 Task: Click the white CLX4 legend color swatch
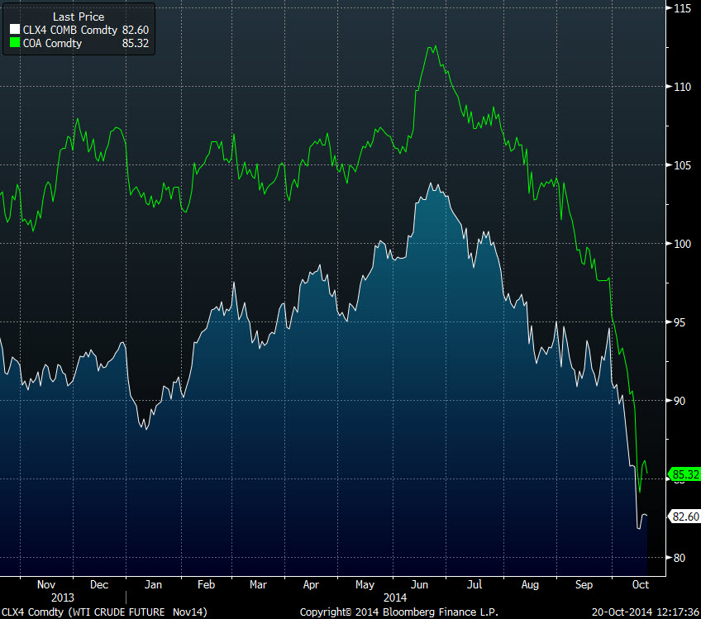coord(14,30)
